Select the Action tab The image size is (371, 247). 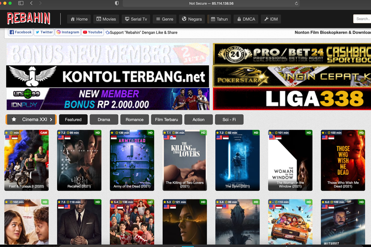click(x=198, y=120)
